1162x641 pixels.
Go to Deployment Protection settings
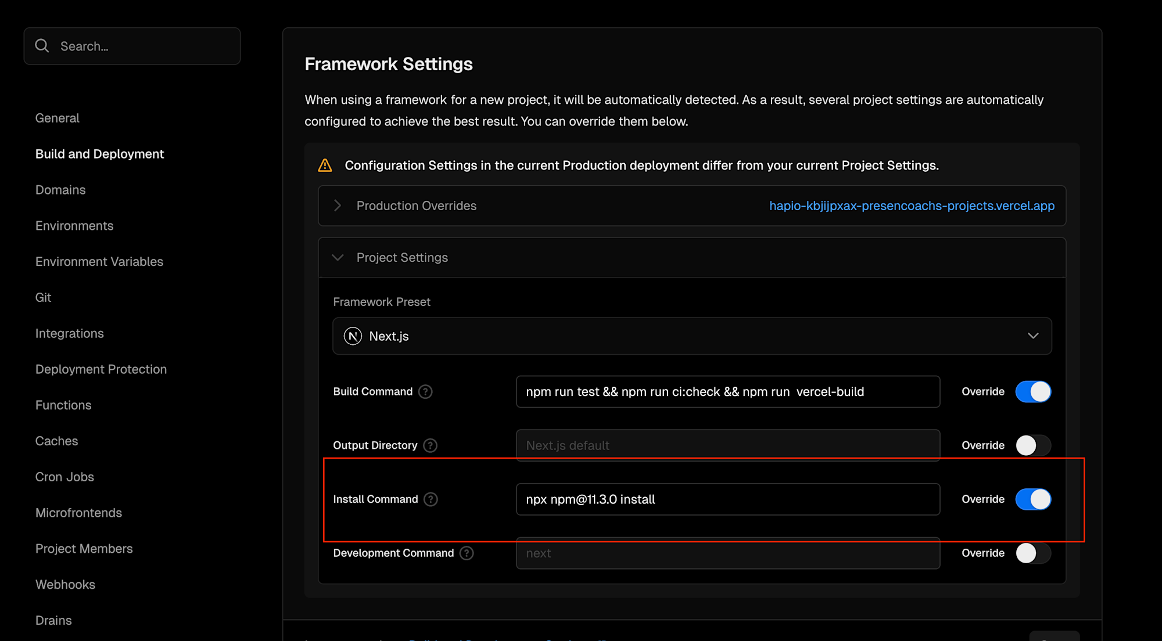click(x=101, y=369)
